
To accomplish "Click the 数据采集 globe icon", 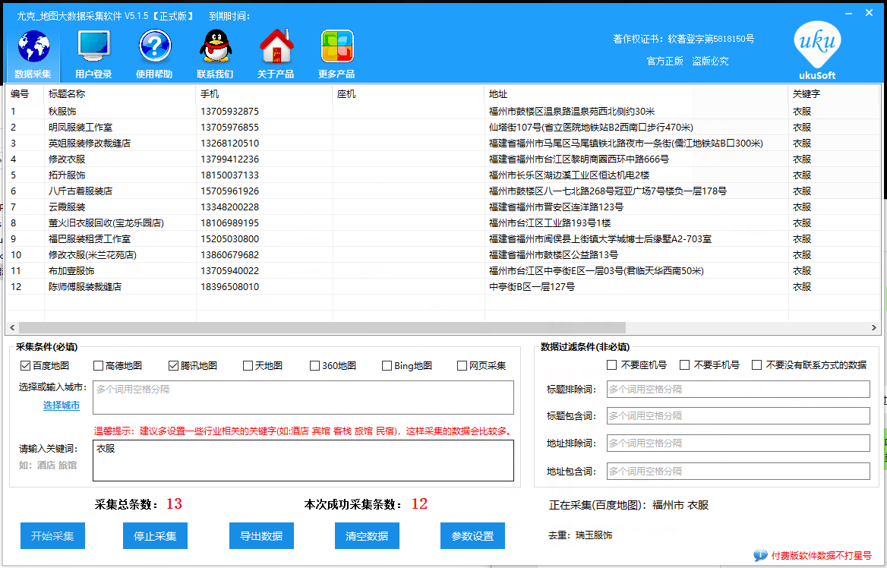I will click(33, 47).
